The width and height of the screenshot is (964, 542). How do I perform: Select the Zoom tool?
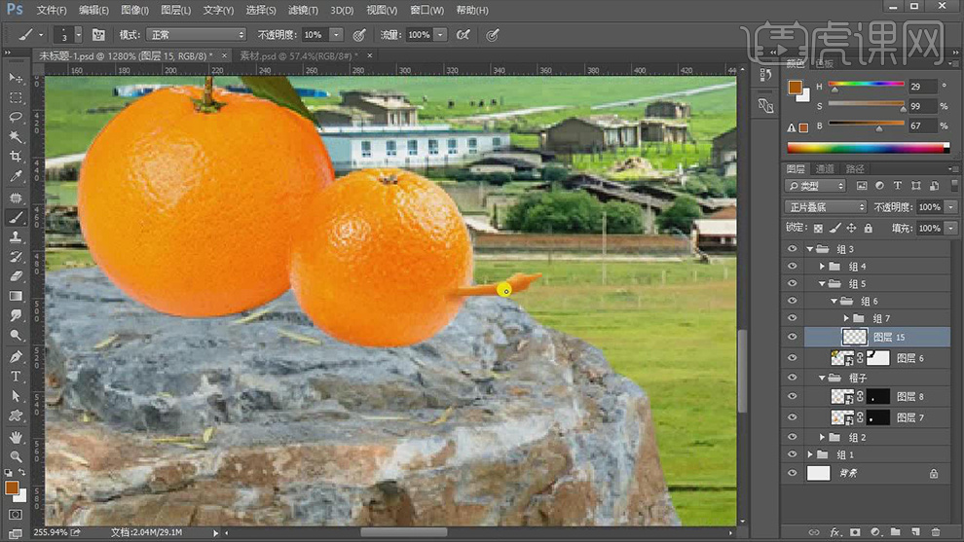[16, 456]
